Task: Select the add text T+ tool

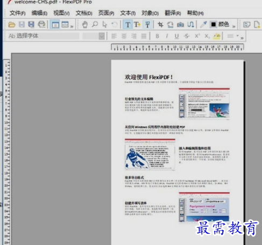Action: pos(137,25)
